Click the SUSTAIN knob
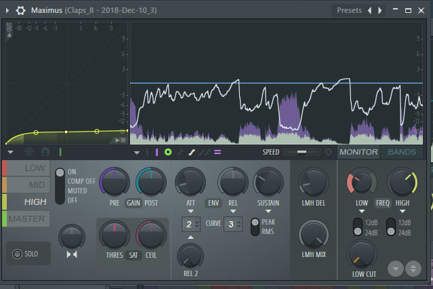The width and height of the screenshot is (433, 289). 268,182
